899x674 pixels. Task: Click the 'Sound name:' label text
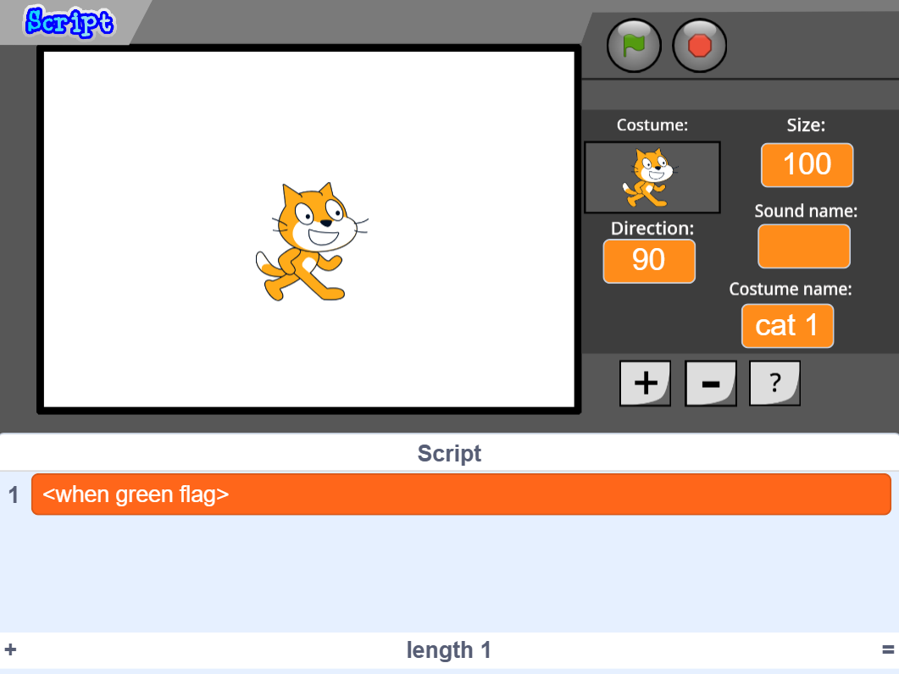click(806, 211)
